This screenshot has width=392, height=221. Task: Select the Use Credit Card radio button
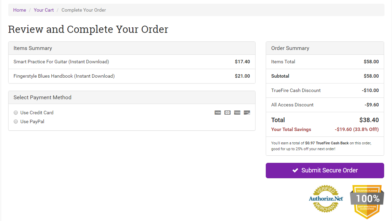click(16, 113)
